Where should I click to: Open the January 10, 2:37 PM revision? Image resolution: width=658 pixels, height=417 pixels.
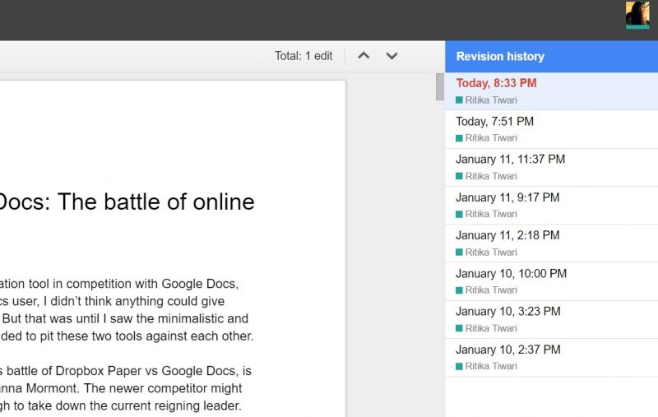551,358
